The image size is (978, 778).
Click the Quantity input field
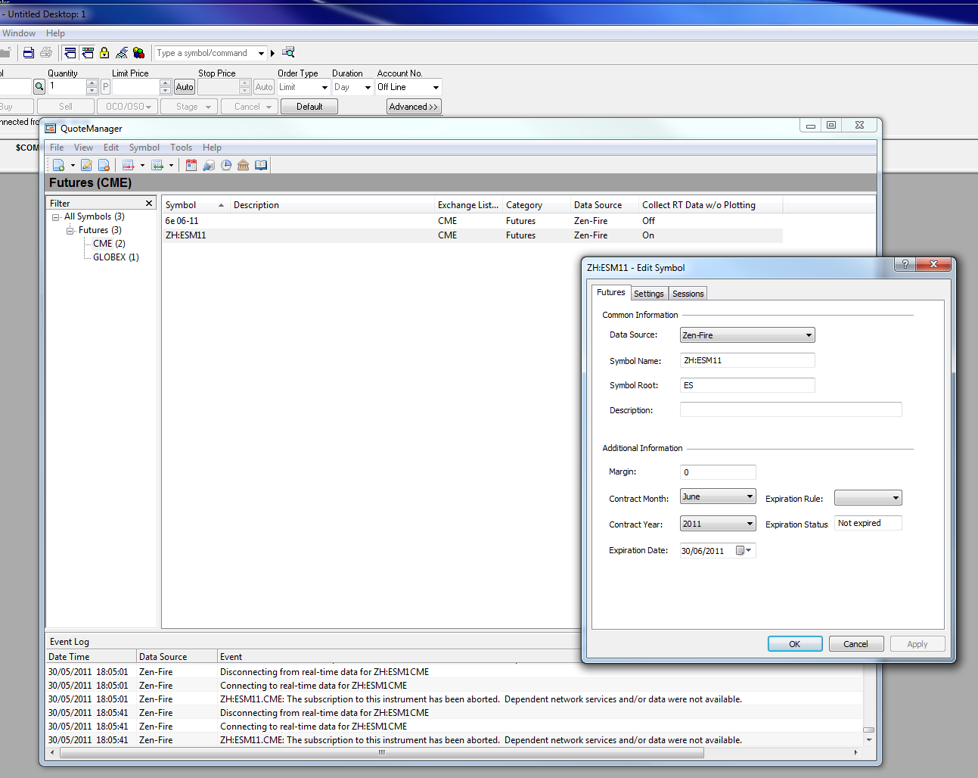[67, 87]
